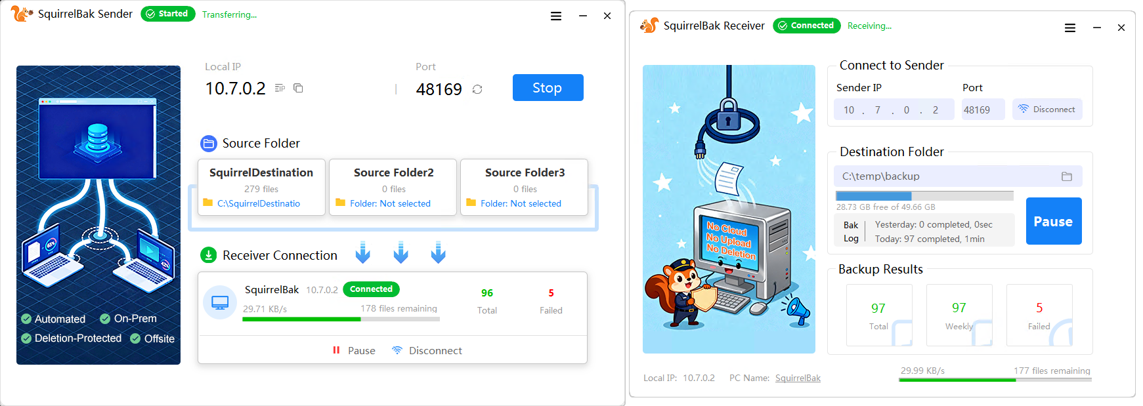Click the C:\SquirrelDestinatio folder path
This screenshot has height=406, width=1143.
coord(259,203)
